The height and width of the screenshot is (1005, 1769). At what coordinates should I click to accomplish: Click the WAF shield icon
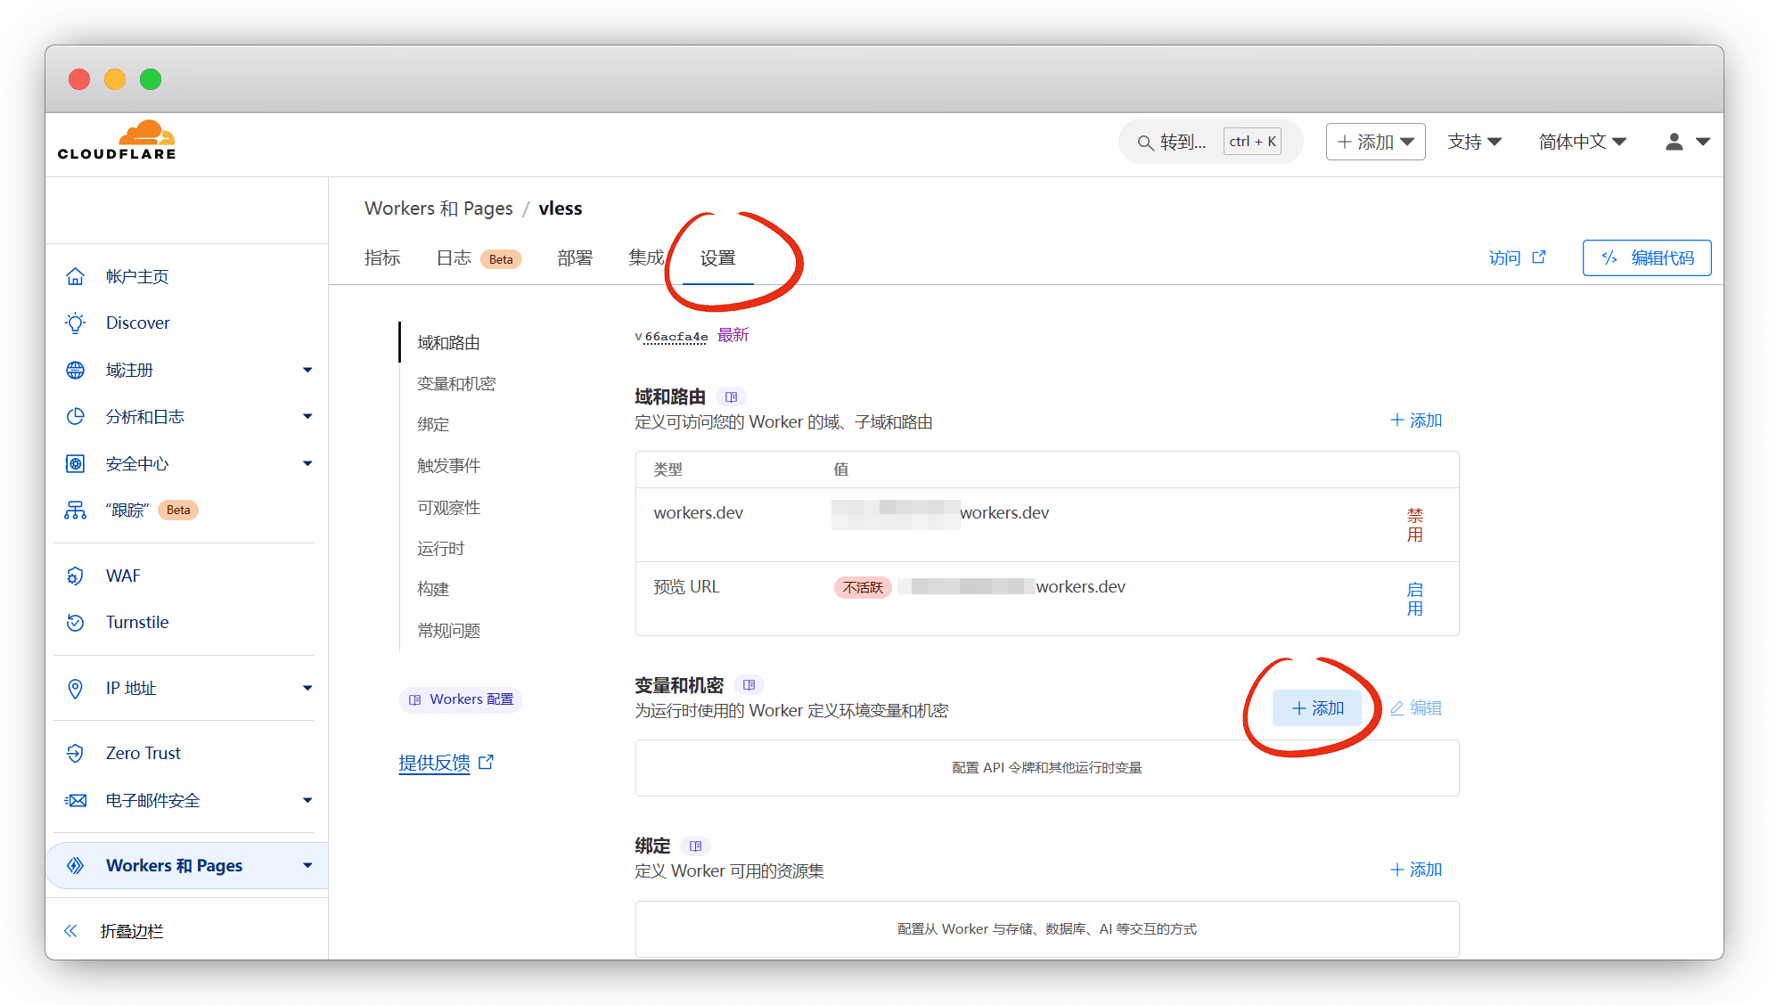76,576
